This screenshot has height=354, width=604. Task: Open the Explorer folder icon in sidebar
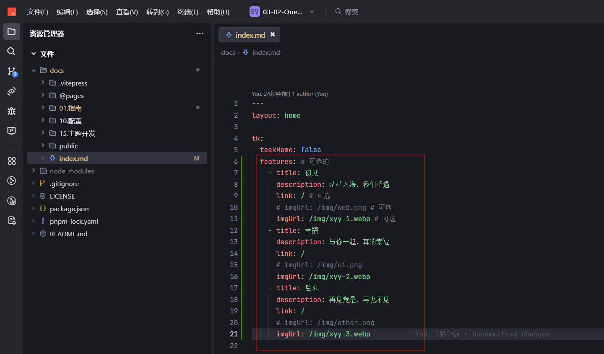(12, 31)
